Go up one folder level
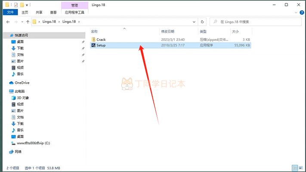 point(28,22)
